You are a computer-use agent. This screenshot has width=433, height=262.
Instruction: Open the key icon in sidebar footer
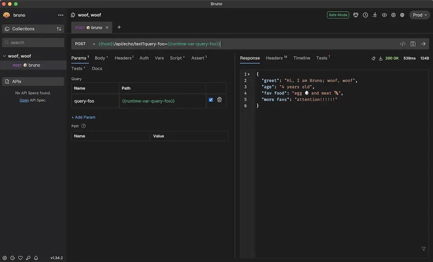pos(28,258)
